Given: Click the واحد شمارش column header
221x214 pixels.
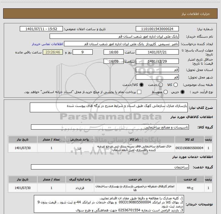Looking at the screenshot, I should point(80,140).
